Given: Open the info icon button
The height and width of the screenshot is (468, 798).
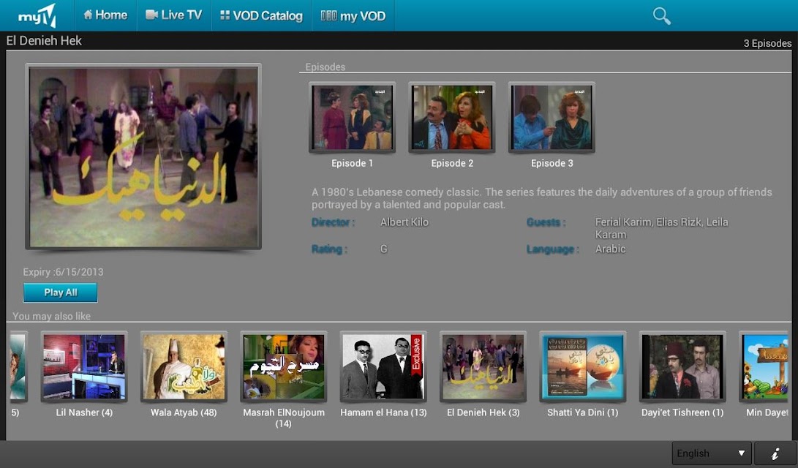Looking at the screenshot, I should 775,453.
